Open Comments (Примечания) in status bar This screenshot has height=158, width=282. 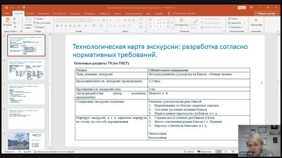coord(204,152)
